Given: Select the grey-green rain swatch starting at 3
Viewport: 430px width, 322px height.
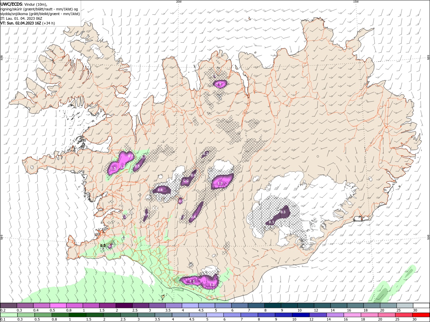Looking at the screenshot, I should click(x=146, y=315).
